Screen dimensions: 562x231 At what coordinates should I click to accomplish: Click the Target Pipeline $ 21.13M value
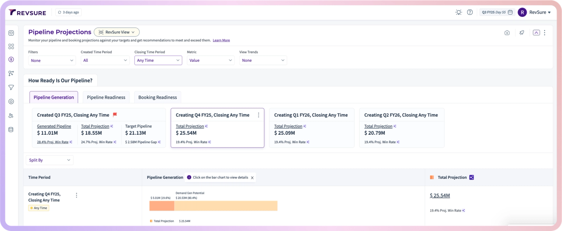[136, 133]
